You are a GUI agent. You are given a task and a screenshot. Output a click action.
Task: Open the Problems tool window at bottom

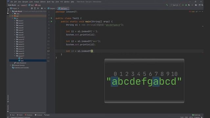click(x=29, y=115)
